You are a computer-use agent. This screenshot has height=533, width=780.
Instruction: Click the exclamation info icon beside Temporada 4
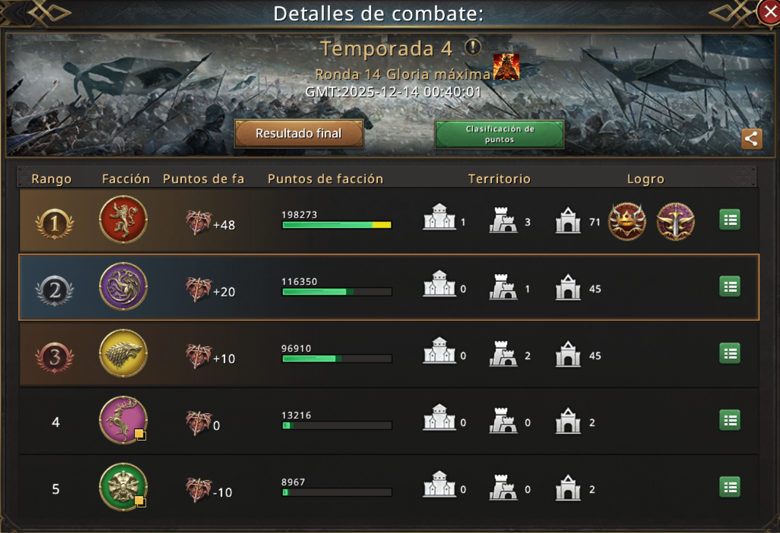(x=473, y=47)
